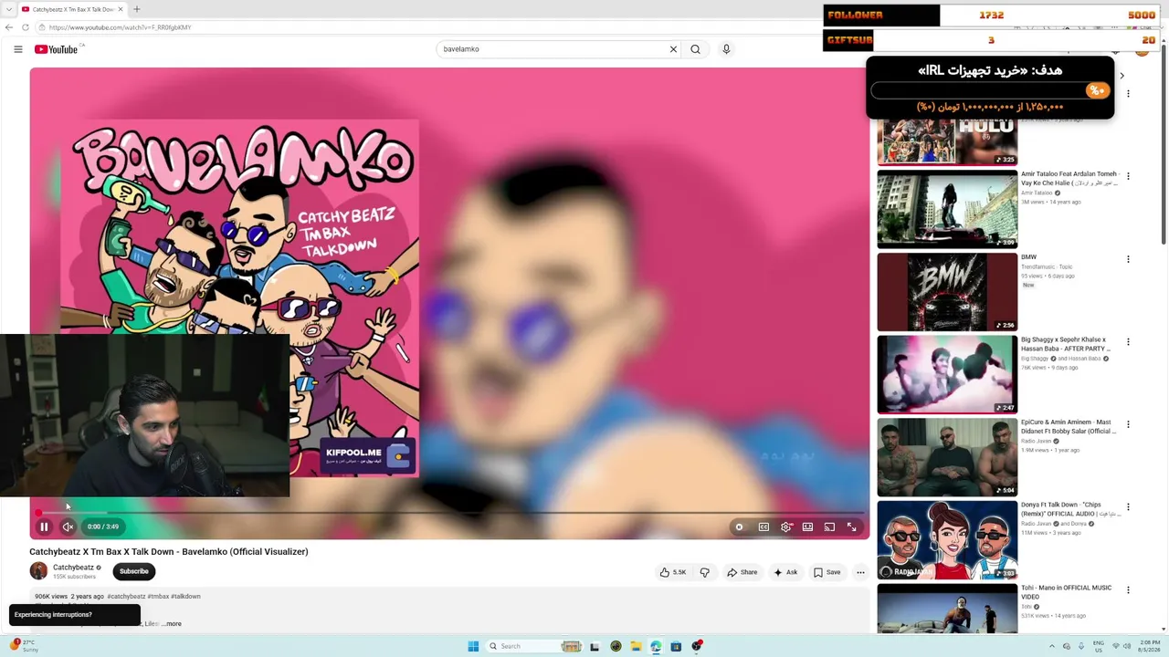This screenshot has height=657, width=1169.
Task: Open the #talkdown hashtag link
Action: [186, 597]
